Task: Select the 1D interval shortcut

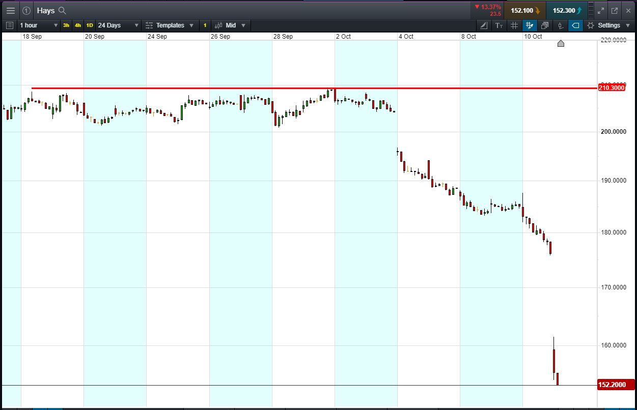Action: coord(90,25)
